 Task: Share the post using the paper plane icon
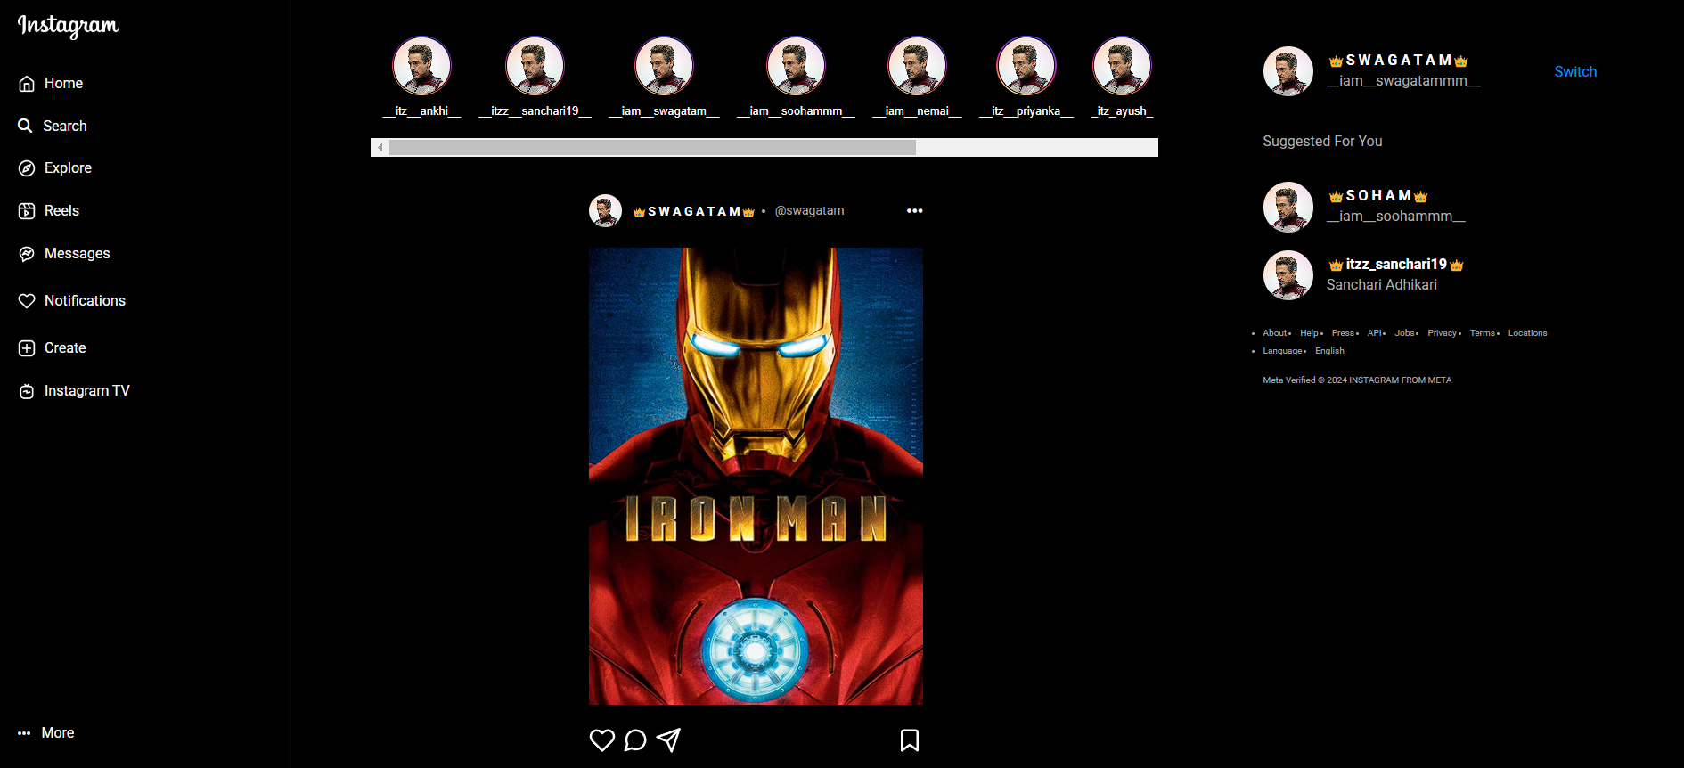[668, 740]
